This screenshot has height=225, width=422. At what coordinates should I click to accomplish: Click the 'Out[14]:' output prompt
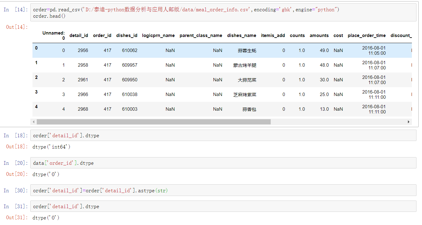coord(17,27)
